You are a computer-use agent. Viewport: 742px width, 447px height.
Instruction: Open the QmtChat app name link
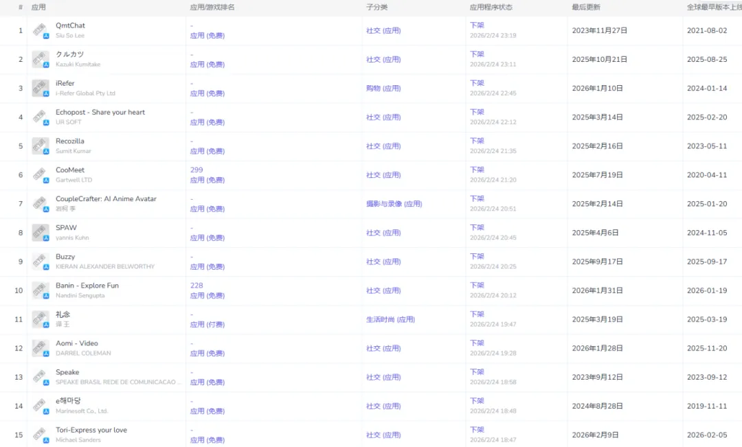tap(70, 25)
